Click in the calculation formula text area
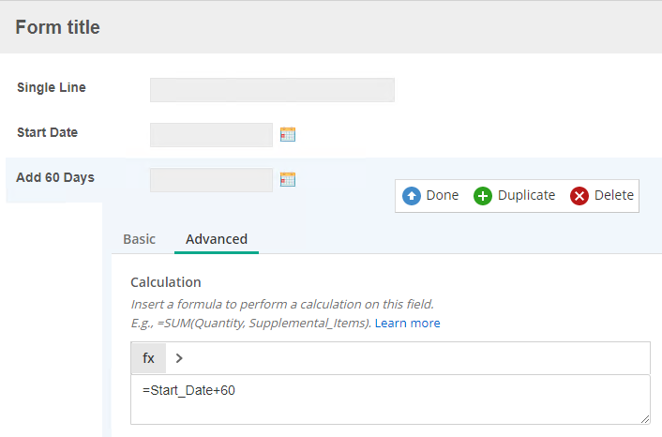662x437 pixels. point(390,399)
